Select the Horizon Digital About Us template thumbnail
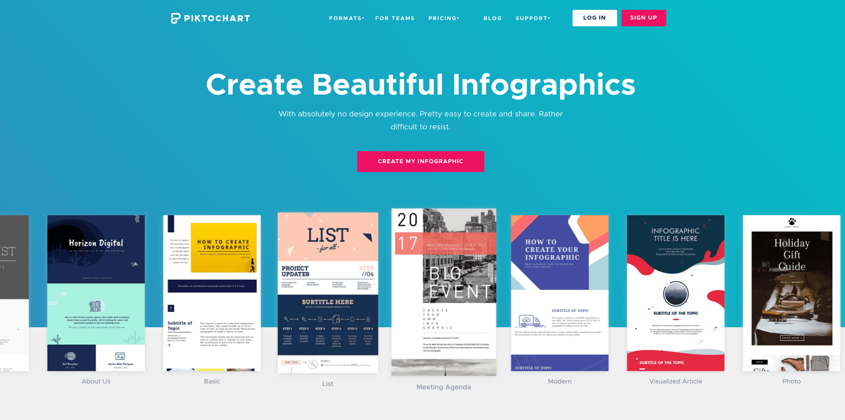Screen dimensions: 845x420 (x=96, y=293)
